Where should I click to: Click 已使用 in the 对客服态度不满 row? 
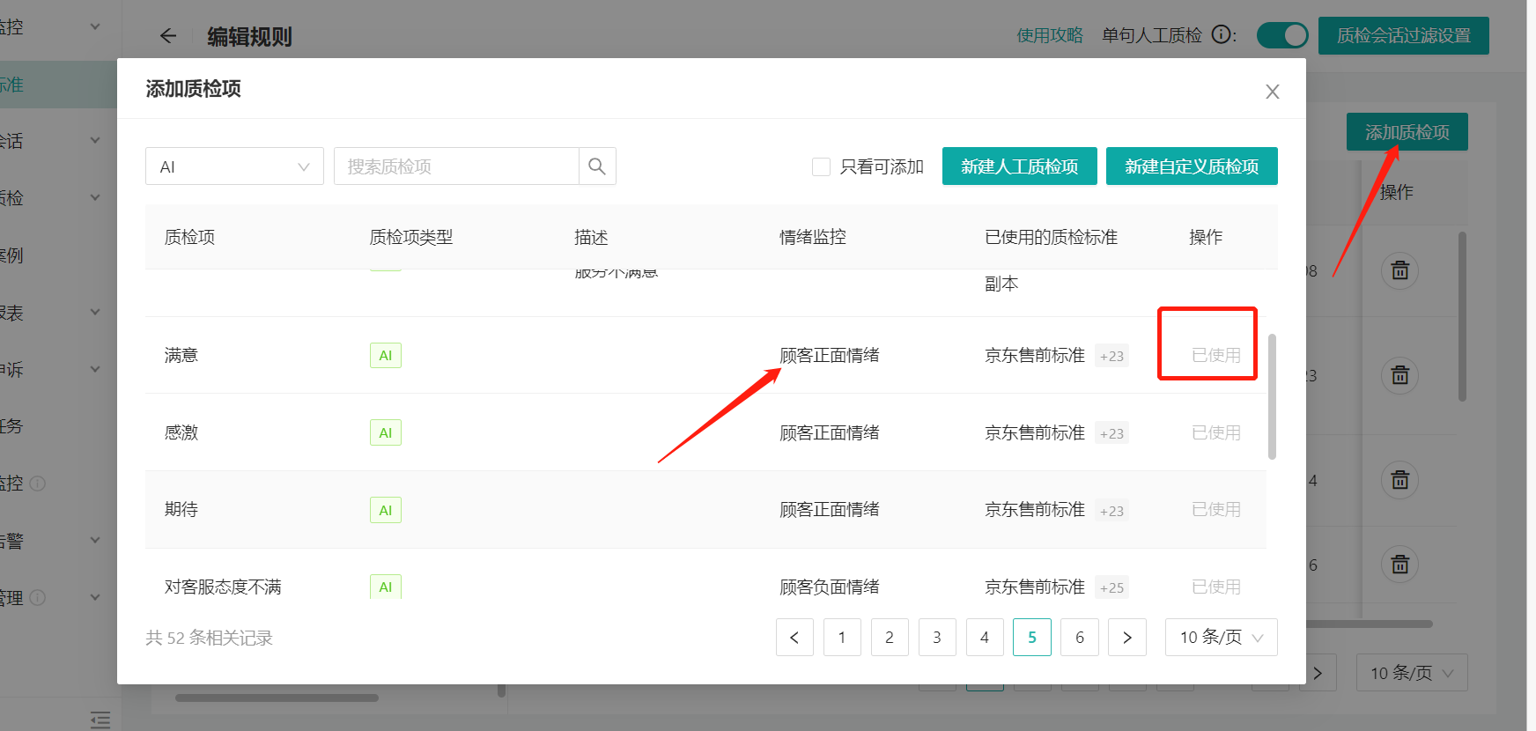1216,587
